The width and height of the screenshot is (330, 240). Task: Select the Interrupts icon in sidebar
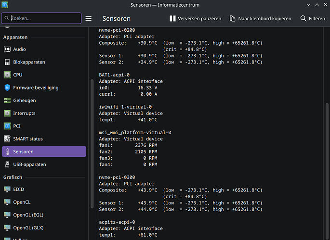click(x=7, y=114)
